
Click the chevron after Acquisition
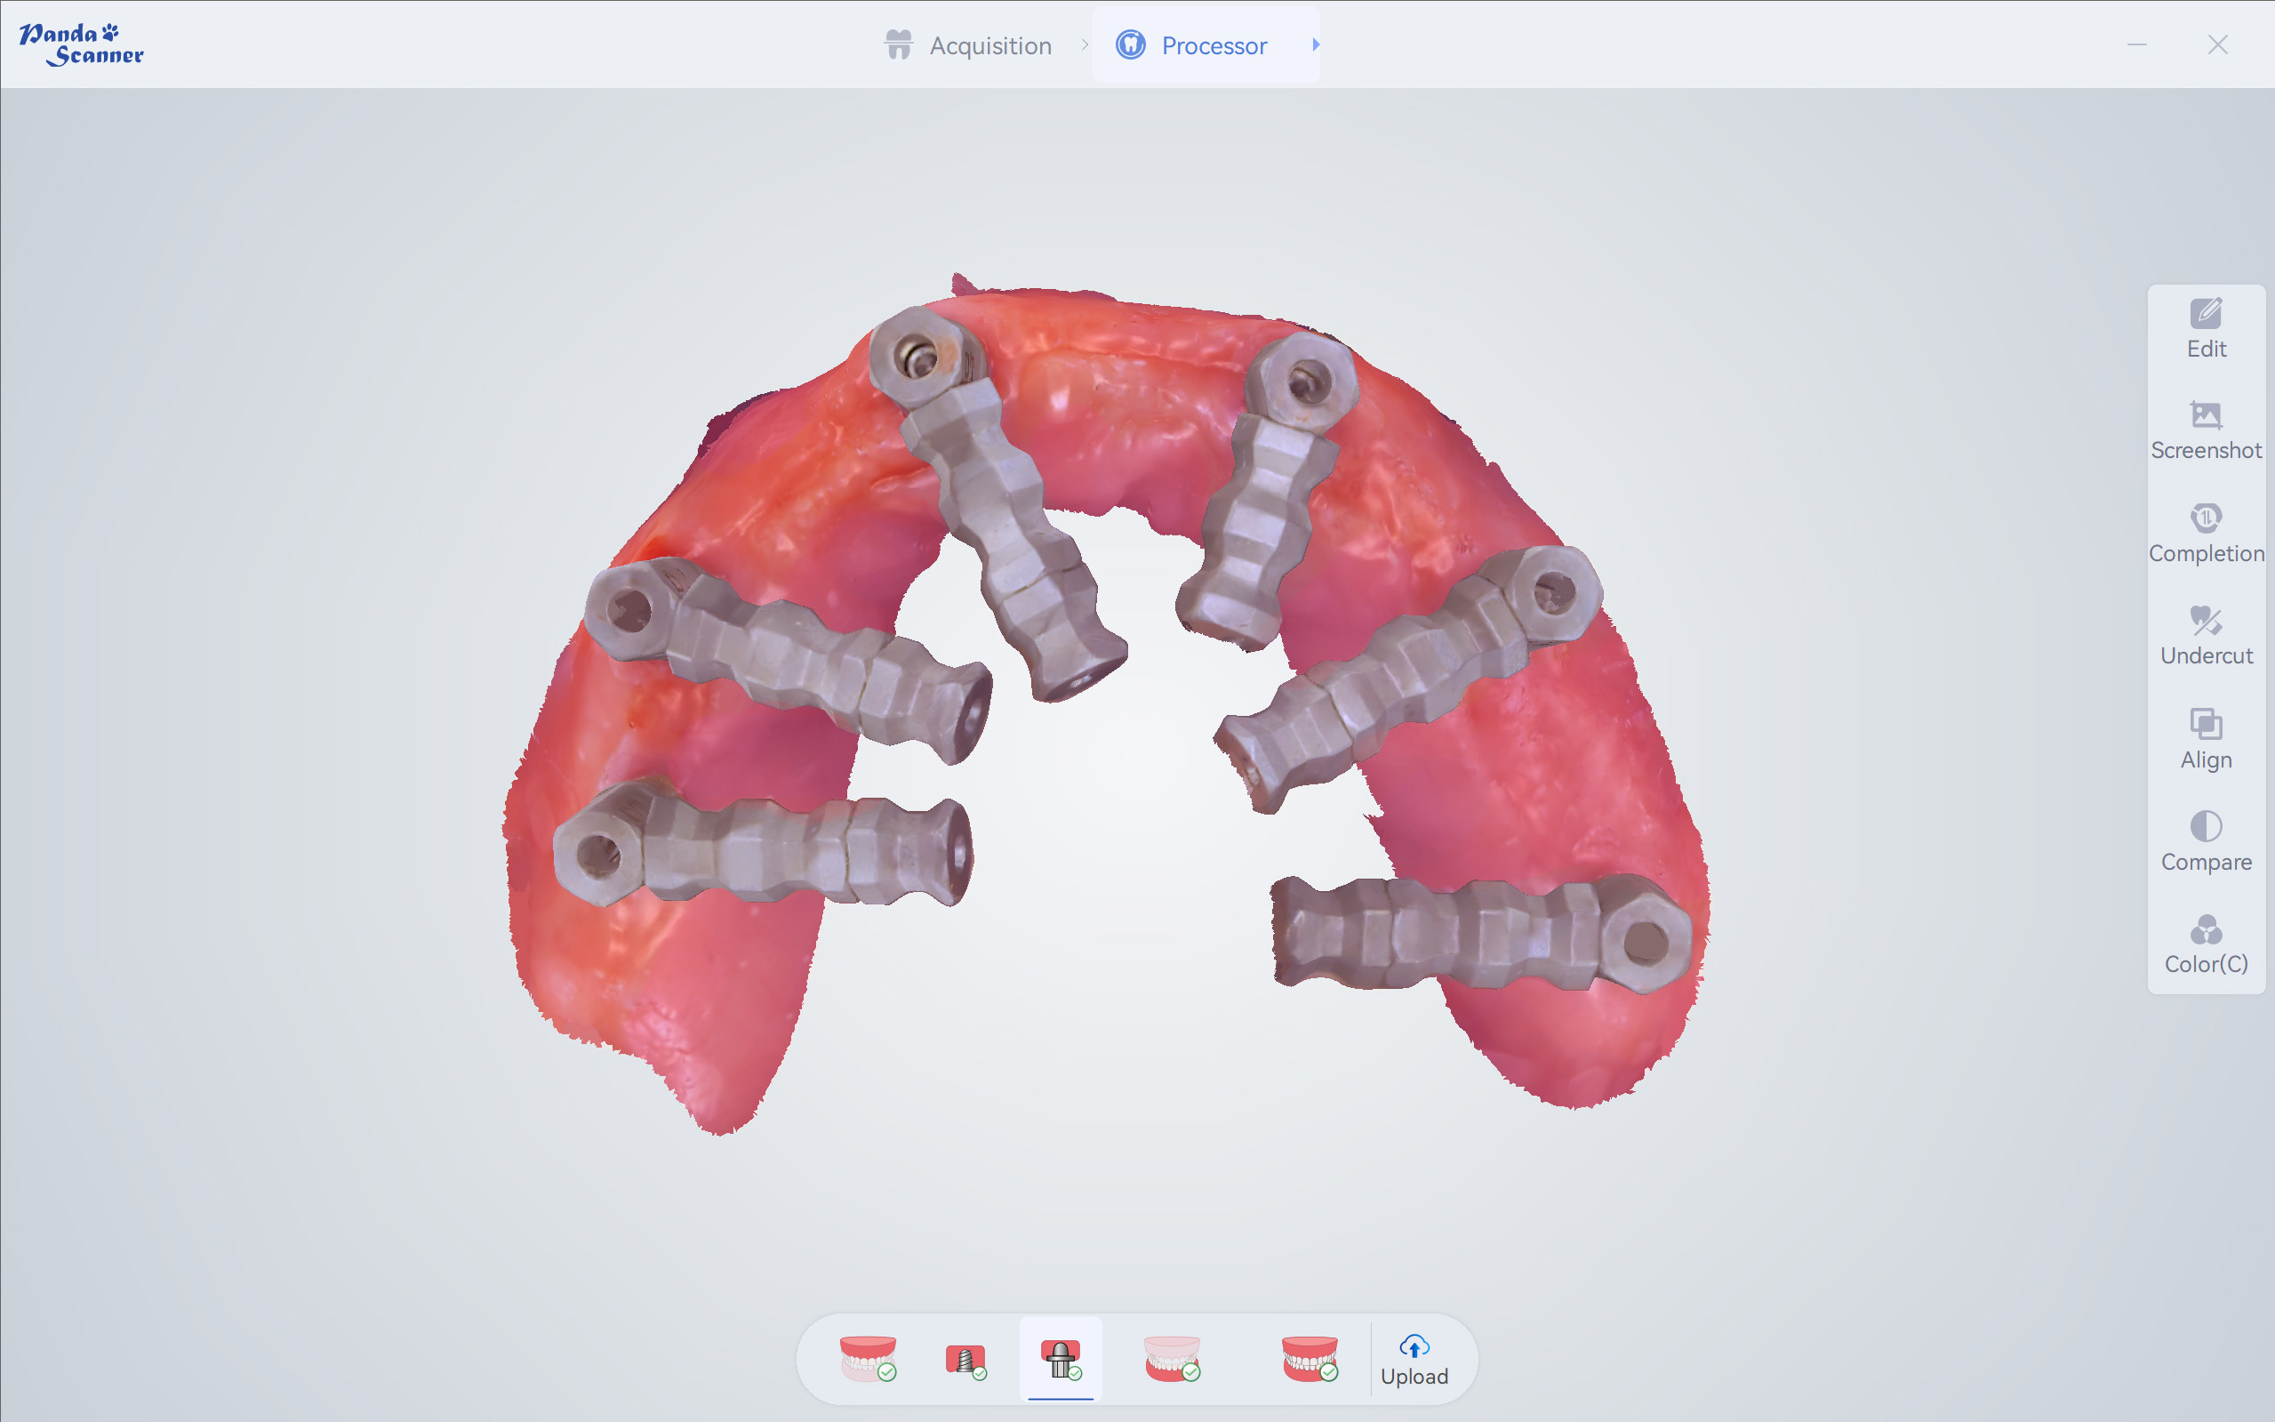point(1085,44)
